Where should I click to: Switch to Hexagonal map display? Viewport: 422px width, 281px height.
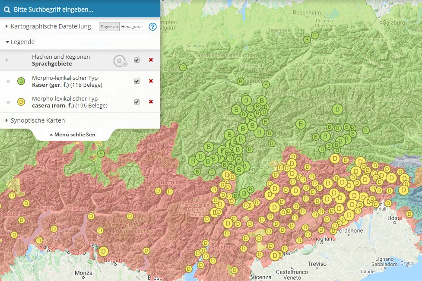132,27
